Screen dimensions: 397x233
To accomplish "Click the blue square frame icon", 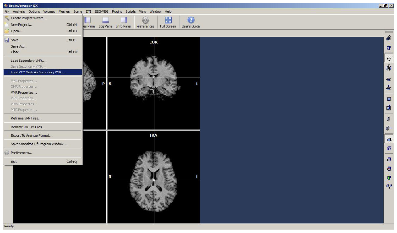I will [389, 99].
